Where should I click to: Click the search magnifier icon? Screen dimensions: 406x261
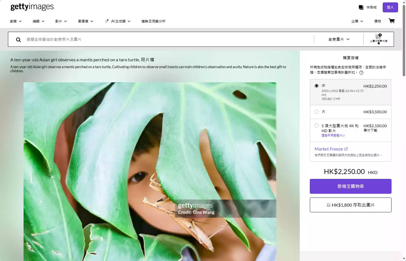tap(18, 40)
